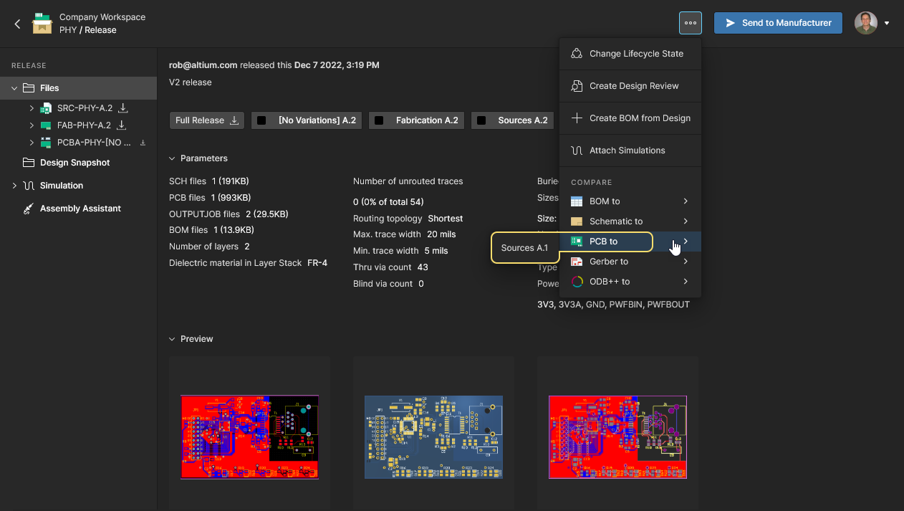Download SRC-PHY-A.2 with its download icon
The image size is (904, 511).
coord(123,108)
